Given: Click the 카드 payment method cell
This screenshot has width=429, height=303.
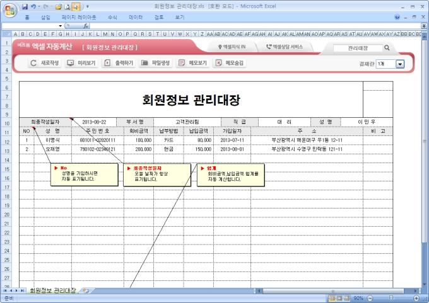Looking at the screenshot, I should [168, 140].
